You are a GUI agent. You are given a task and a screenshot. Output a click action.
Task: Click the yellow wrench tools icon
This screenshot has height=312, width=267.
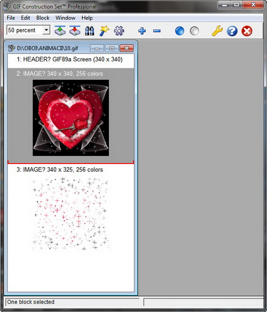pos(217,31)
